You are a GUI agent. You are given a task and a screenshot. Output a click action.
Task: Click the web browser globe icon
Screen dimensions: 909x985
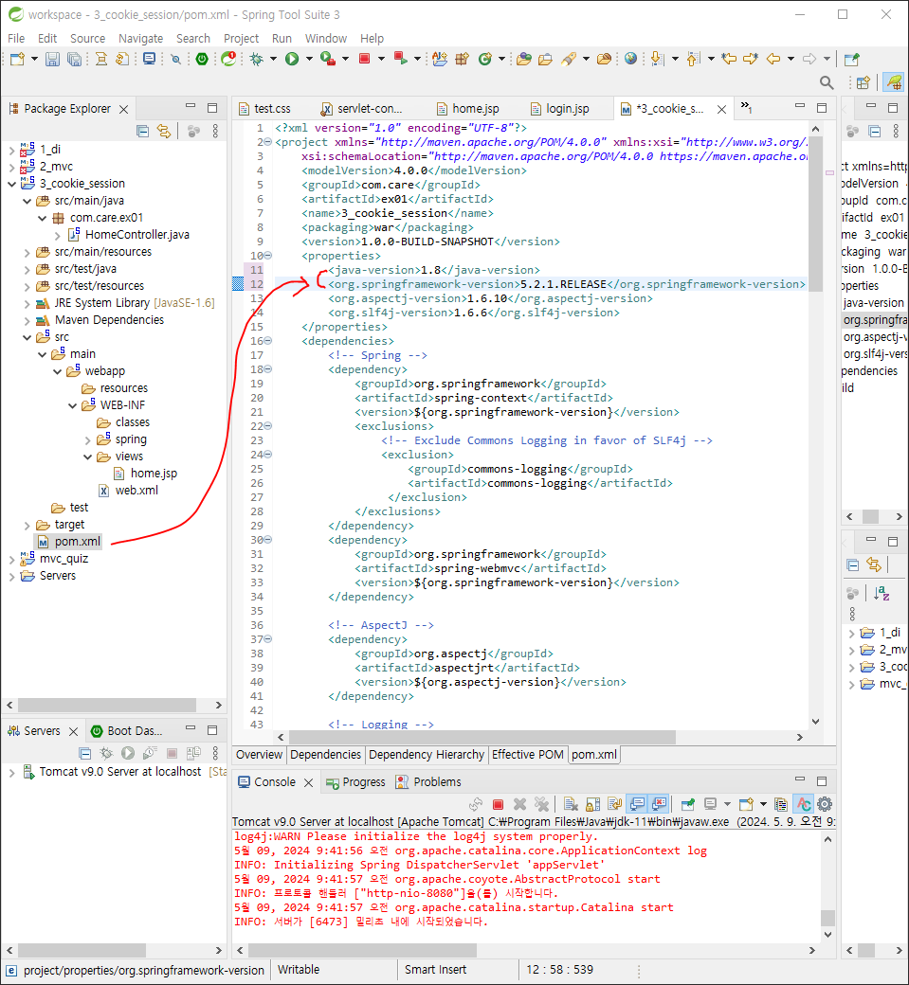tap(630, 59)
